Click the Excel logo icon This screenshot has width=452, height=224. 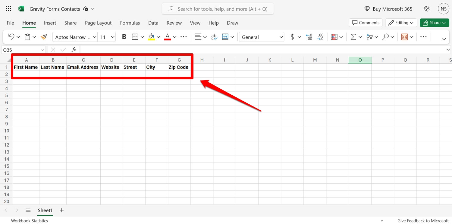pos(21,9)
